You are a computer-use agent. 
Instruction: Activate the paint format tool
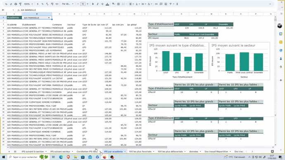[20, 4]
